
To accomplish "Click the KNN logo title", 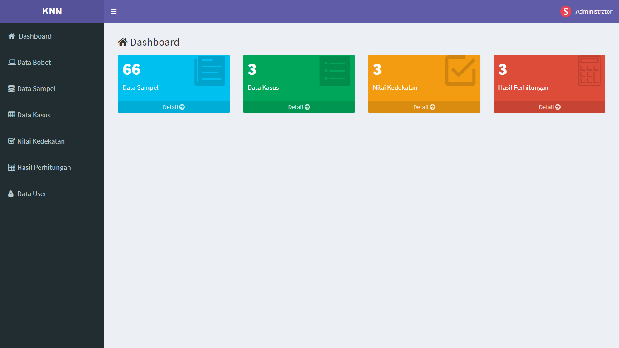I will pos(52,11).
